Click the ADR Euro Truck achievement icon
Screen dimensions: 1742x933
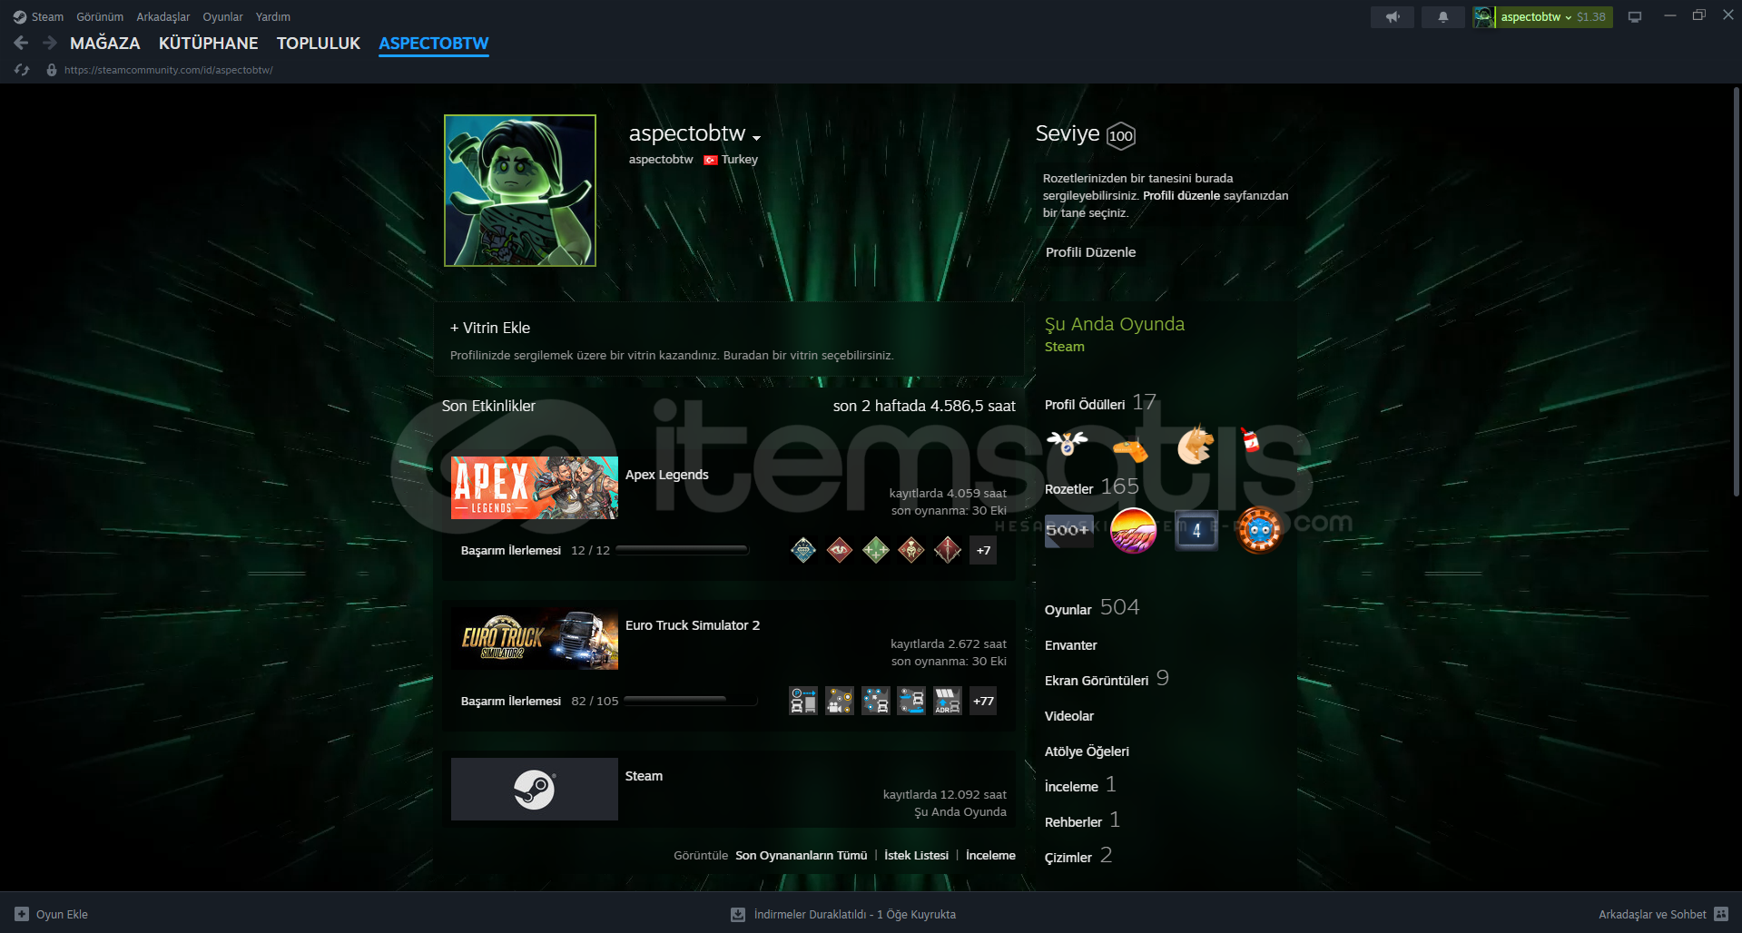[948, 701]
